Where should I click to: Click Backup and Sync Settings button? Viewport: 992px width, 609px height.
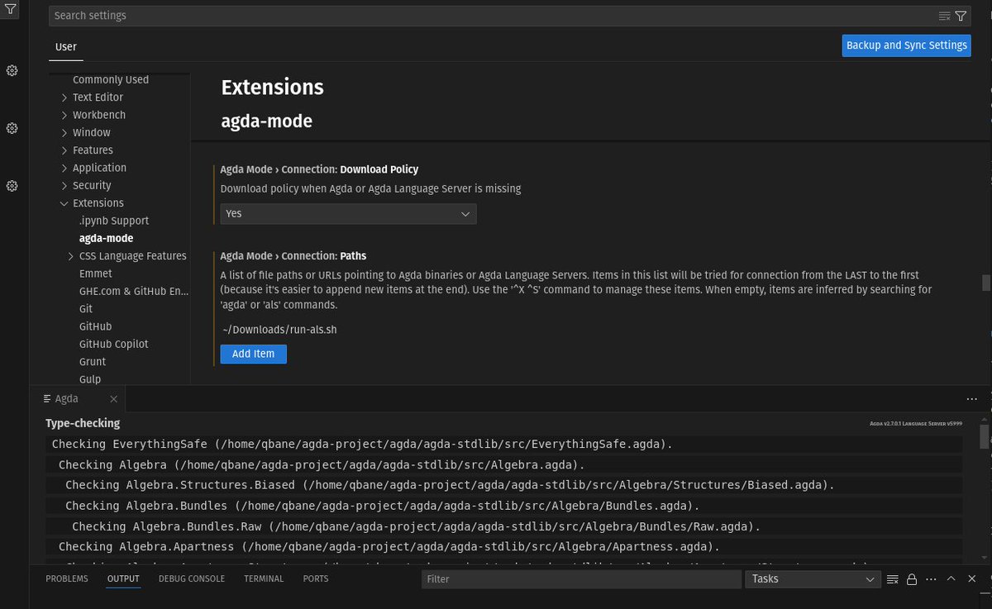point(907,45)
